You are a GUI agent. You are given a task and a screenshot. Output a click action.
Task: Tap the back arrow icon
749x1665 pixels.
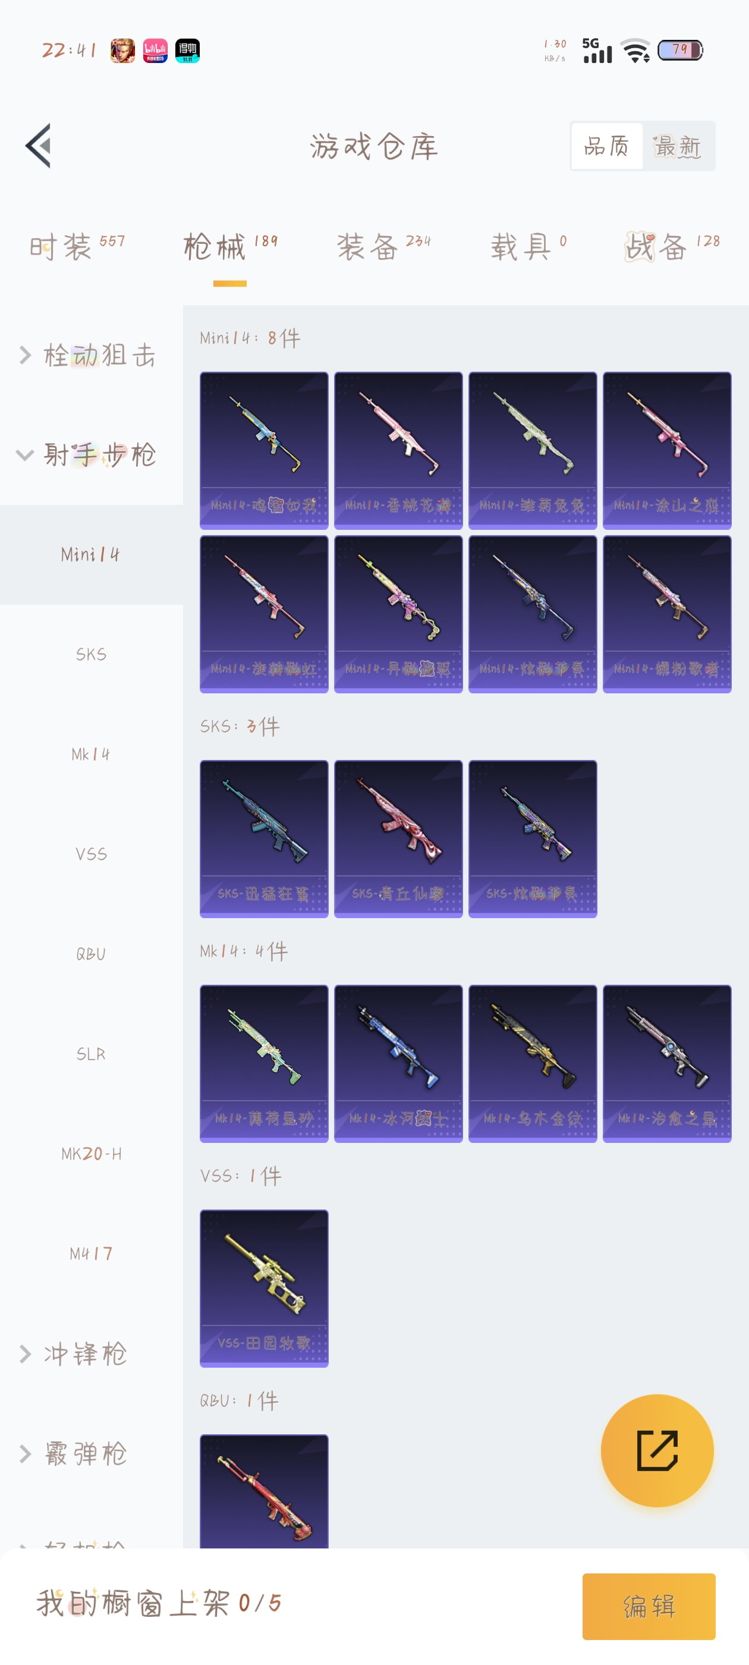pos(38,146)
